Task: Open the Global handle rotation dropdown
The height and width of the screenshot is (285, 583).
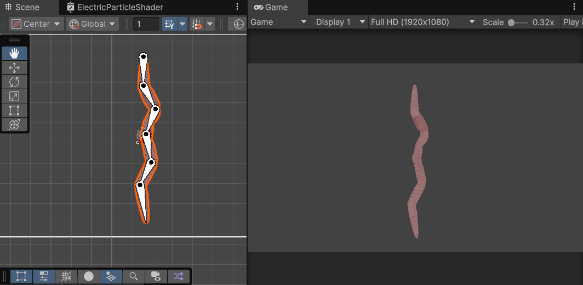Action: click(92, 24)
